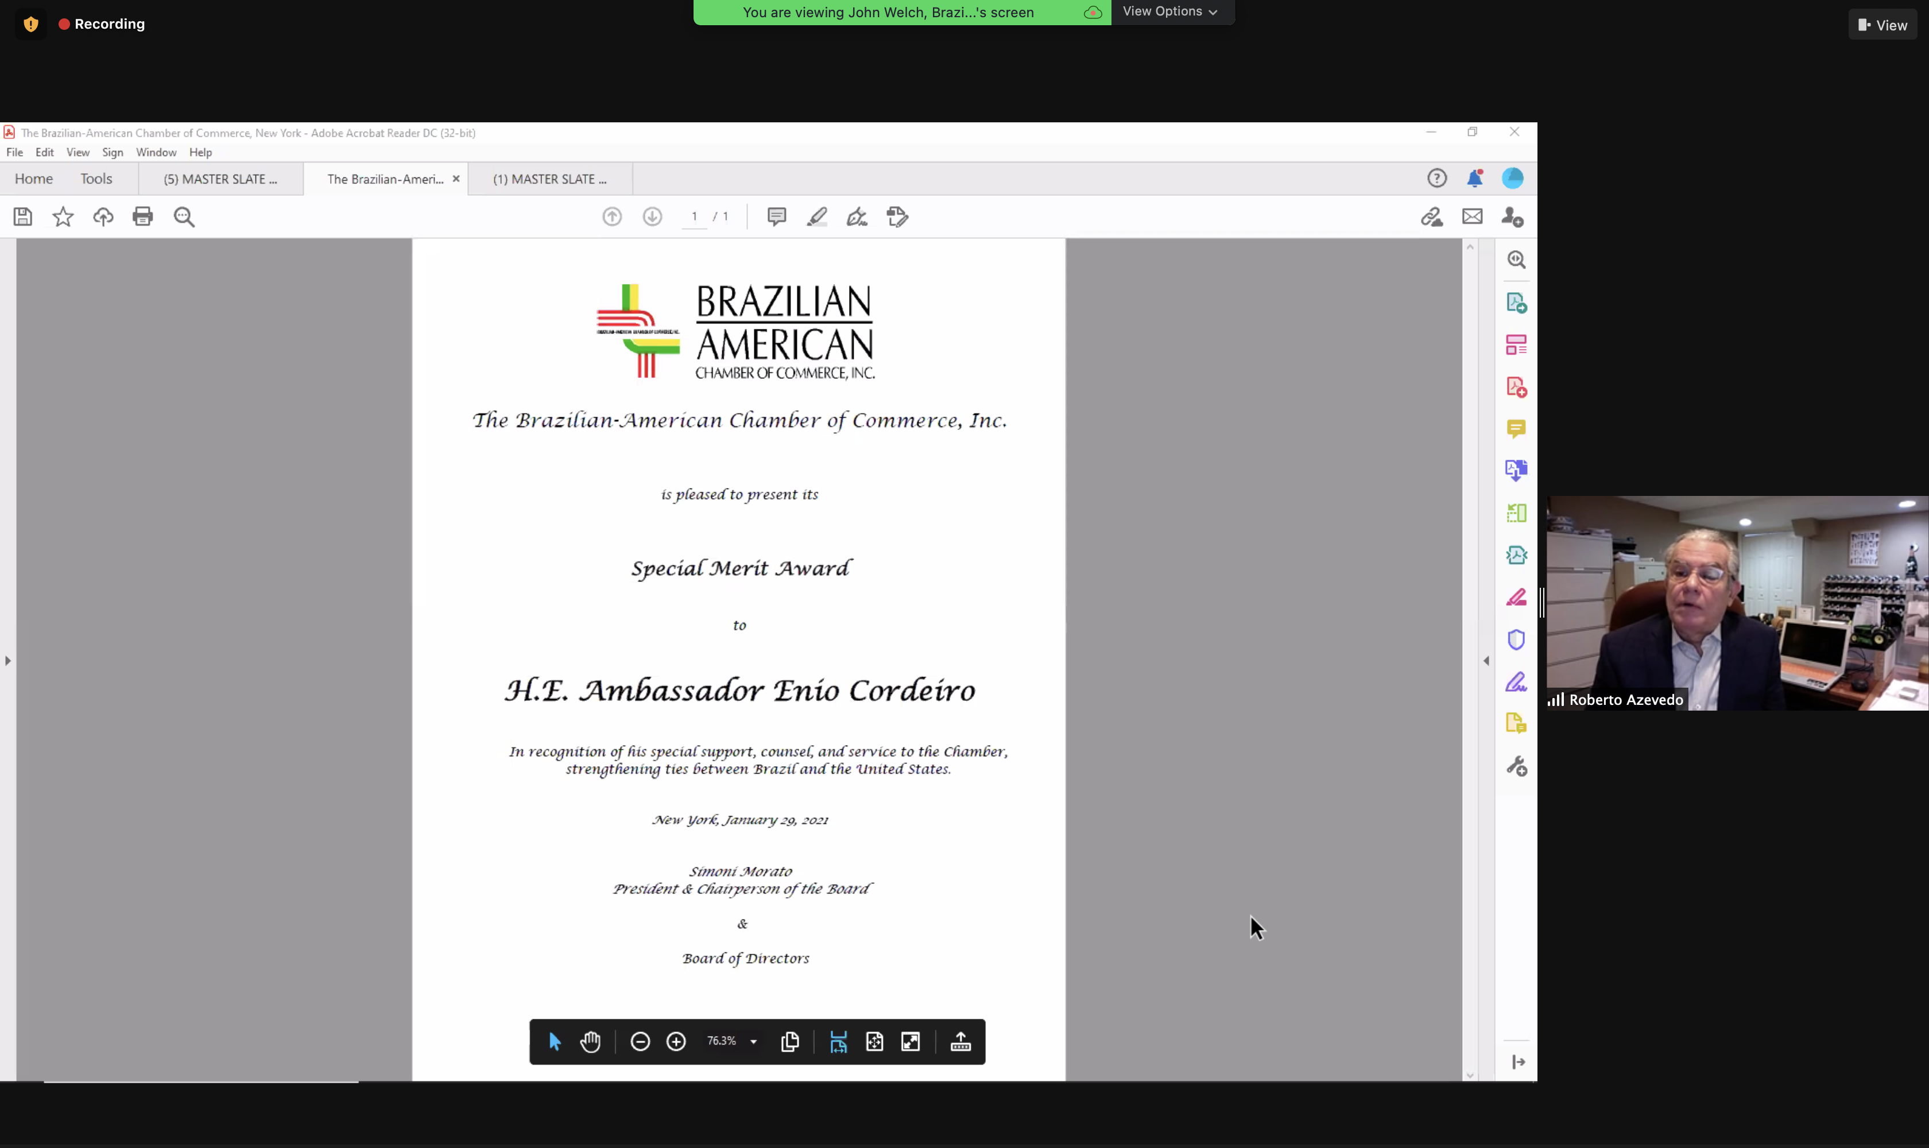
Task: Select the highlight text pen
Action: [816, 216]
